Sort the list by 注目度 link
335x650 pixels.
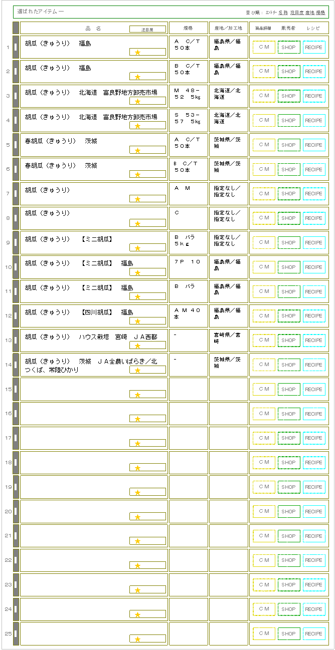297,12
